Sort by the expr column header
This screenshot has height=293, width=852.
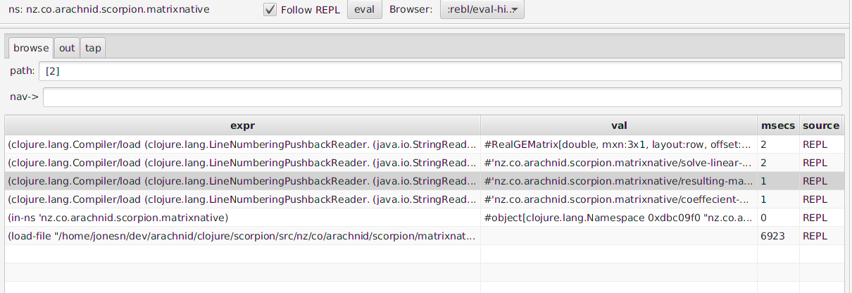(x=242, y=125)
